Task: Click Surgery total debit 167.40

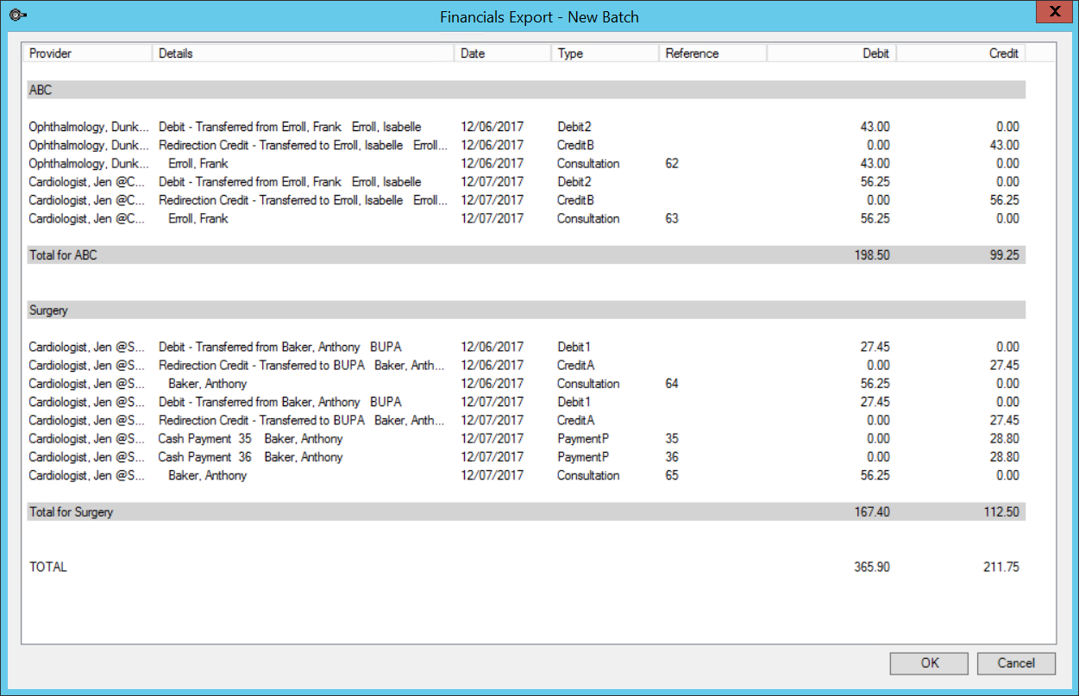Action: pyautogui.click(x=872, y=511)
